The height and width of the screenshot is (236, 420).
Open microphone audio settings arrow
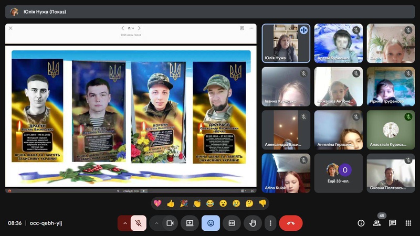(125, 223)
